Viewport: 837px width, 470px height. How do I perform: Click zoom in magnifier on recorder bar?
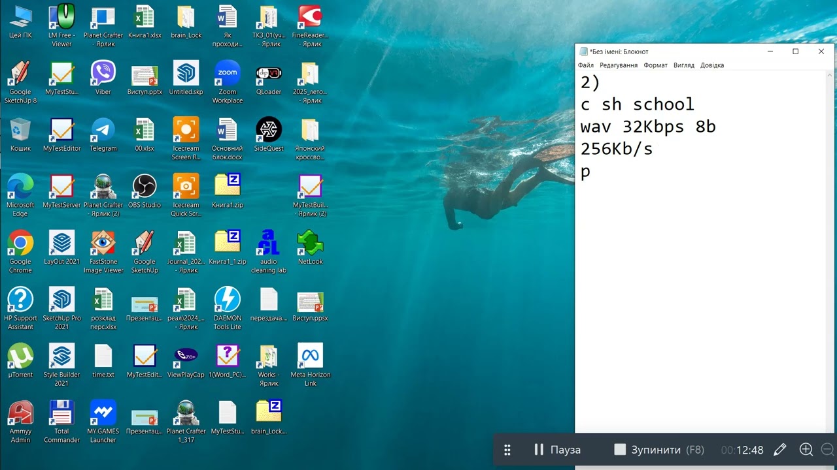(x=806, y=450)
